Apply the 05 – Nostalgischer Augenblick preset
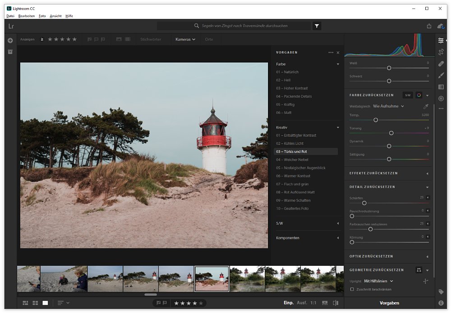The height and width of the screenshot is (313, 451). tap(301, 168)
